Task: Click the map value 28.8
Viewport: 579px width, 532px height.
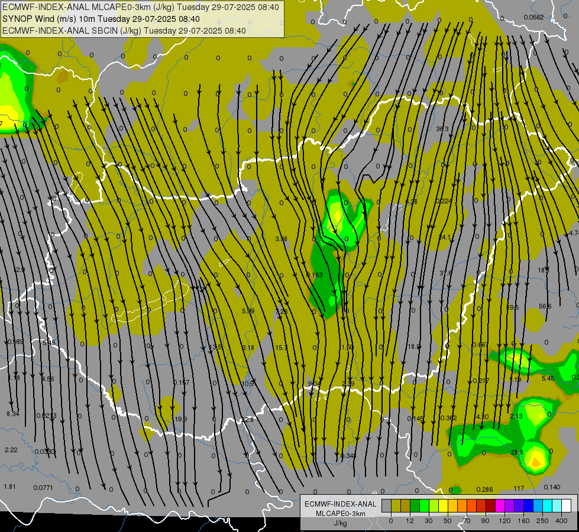Action: [x=517, y=452]
